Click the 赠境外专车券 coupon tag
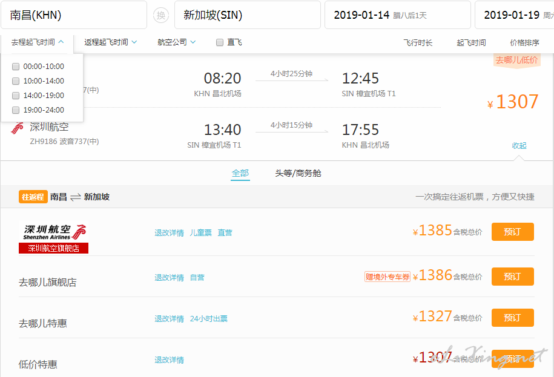 [387, 277]
